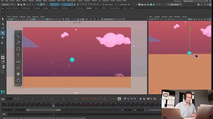Click the Redo arrow icon
Viewport: 213px width, 119px height.
pyautogui.click(x=30, y=4)
